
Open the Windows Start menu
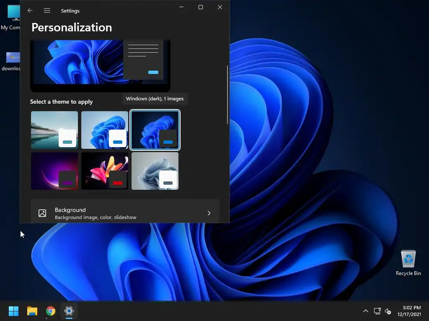click(x=14, y=311)
